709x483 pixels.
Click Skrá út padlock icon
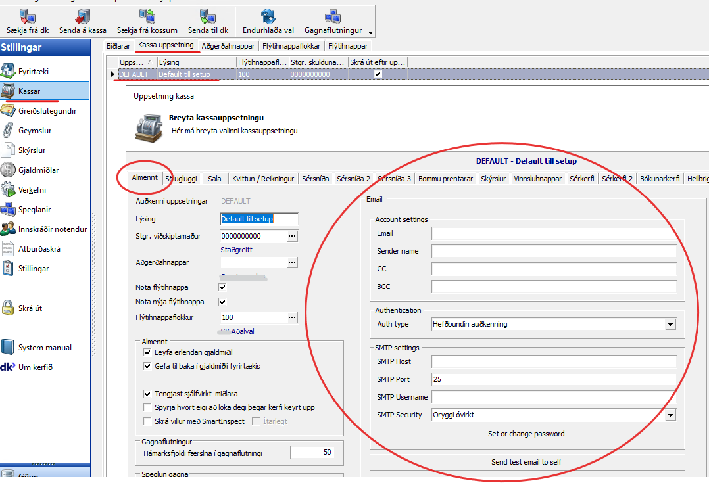[x=8, y=308]
